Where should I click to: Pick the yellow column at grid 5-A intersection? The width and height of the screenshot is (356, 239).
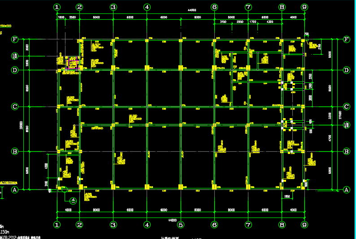pos(180,187)
